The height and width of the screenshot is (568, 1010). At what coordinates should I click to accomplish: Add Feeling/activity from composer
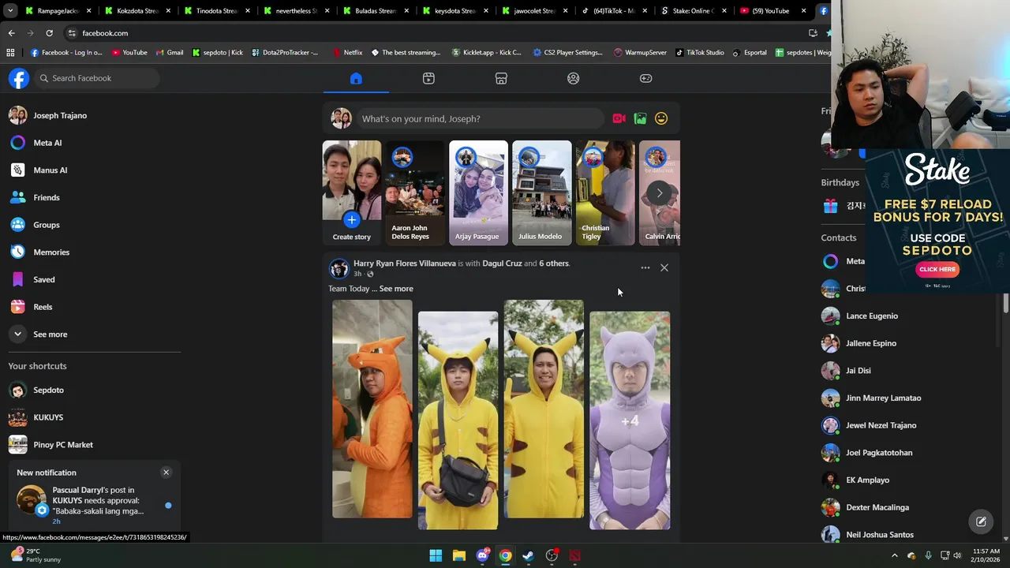661,118
